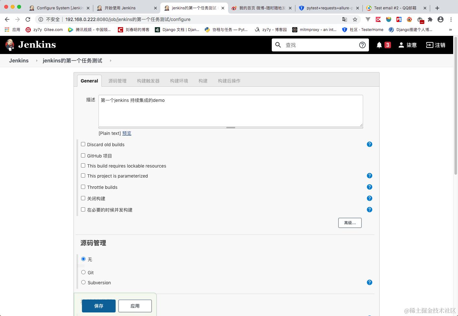
Task: Click the 注销 logout icon
Action: point(429,45)
